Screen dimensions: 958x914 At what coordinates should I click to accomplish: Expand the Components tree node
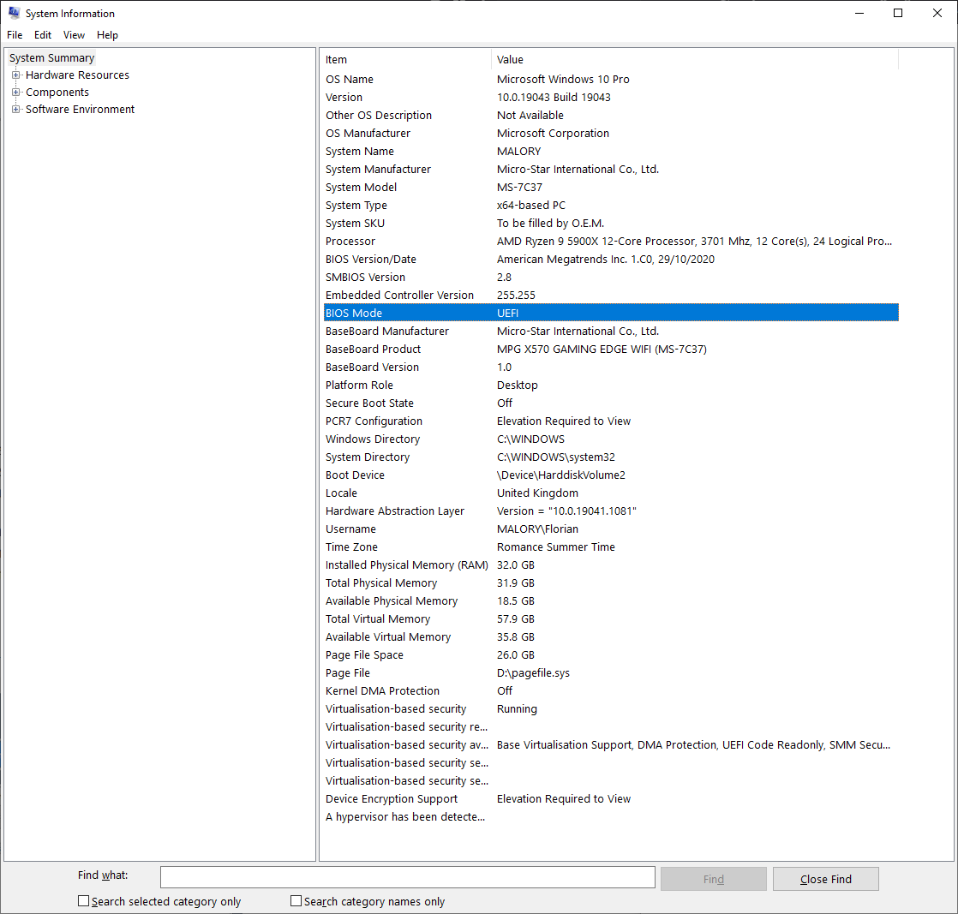pyautogui.click(x=17, y=92)
